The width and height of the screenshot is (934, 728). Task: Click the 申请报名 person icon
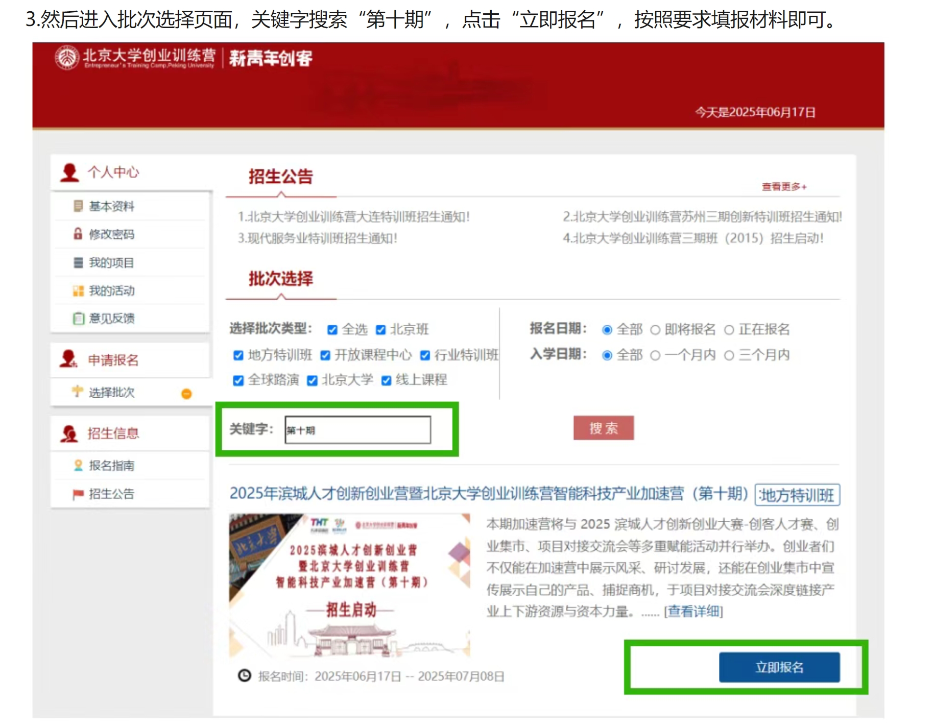pyautogui.click(x=68, y=359)
